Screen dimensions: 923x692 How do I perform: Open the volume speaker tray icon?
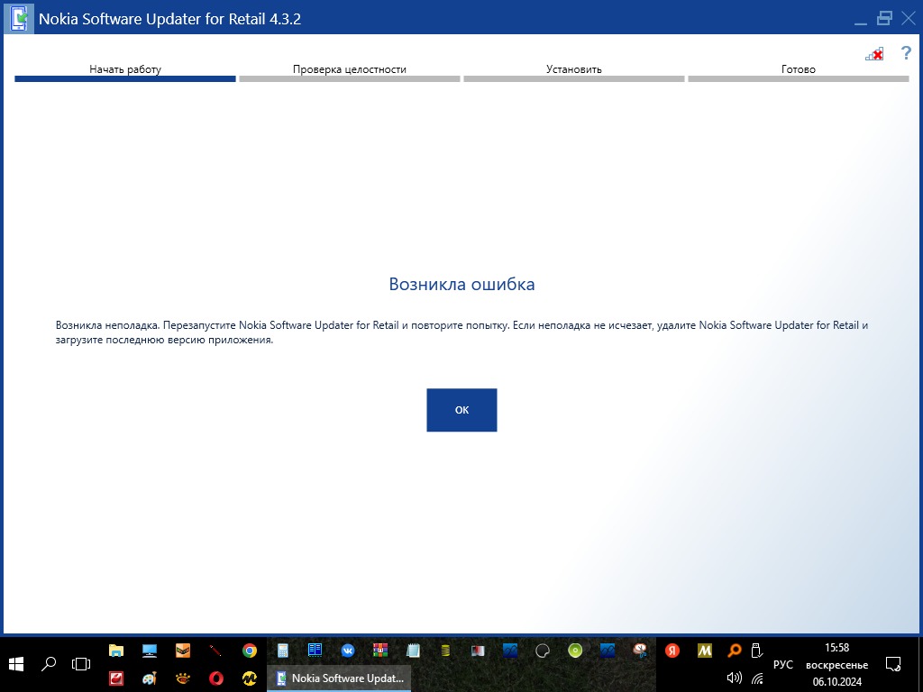point(734,678)
